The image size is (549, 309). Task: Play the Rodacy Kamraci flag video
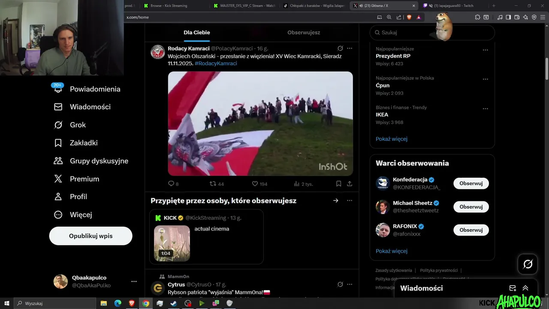point(260,124)
